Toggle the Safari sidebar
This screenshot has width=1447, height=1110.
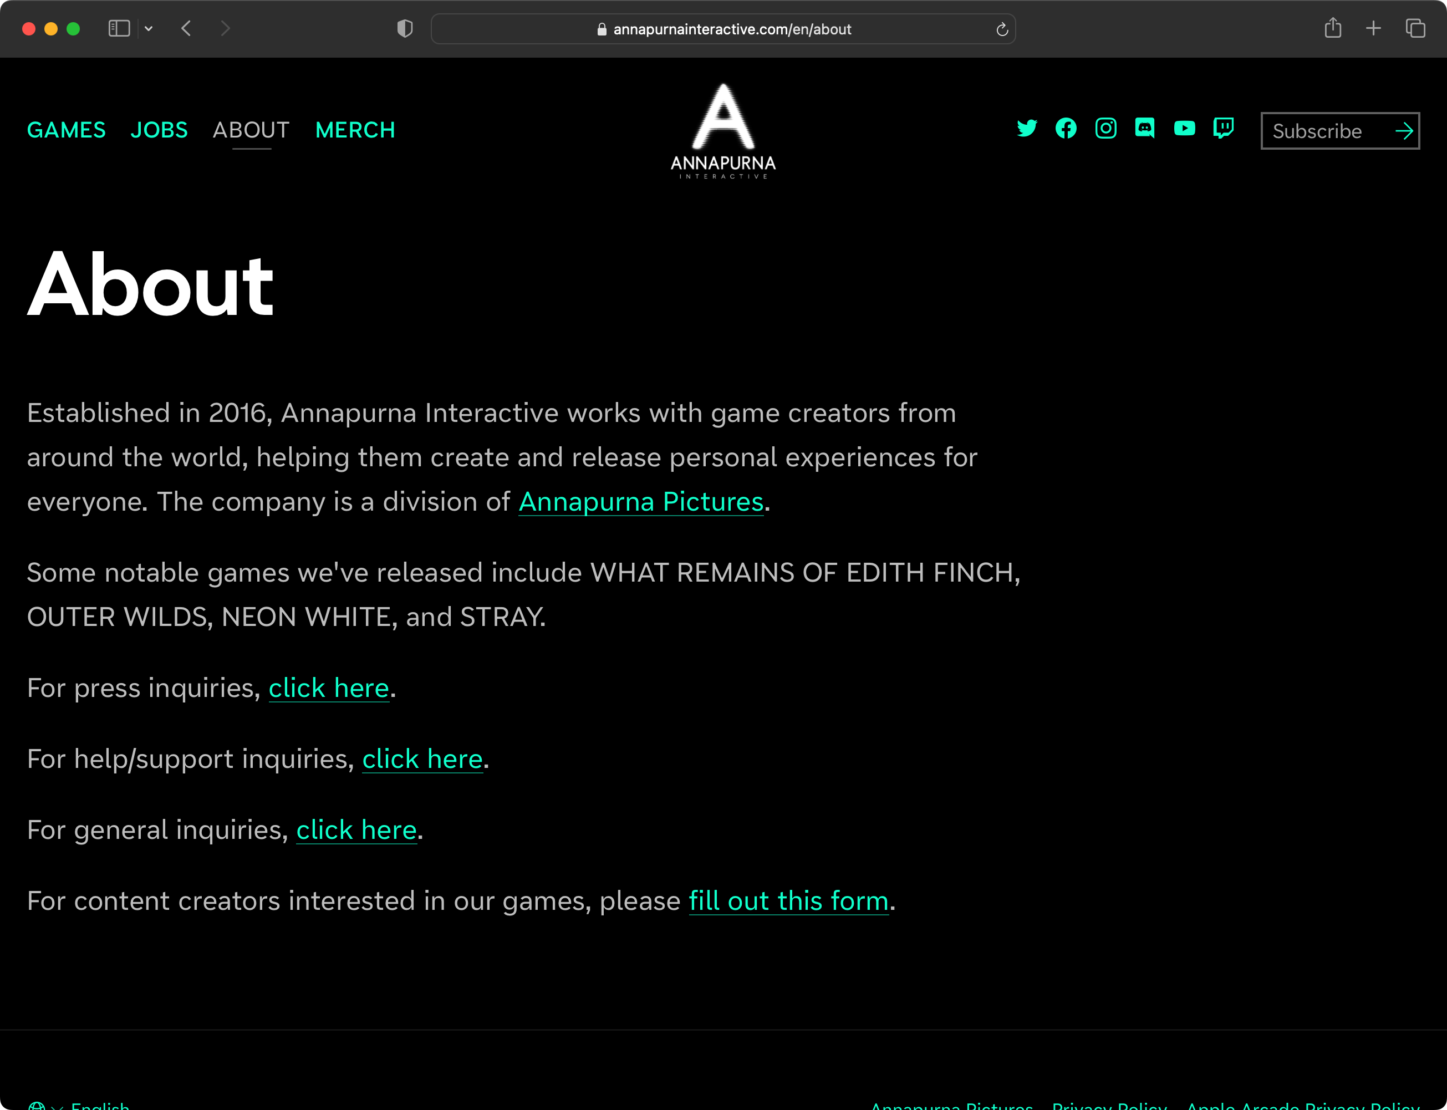pyautogui.click(x=119, y=28)
